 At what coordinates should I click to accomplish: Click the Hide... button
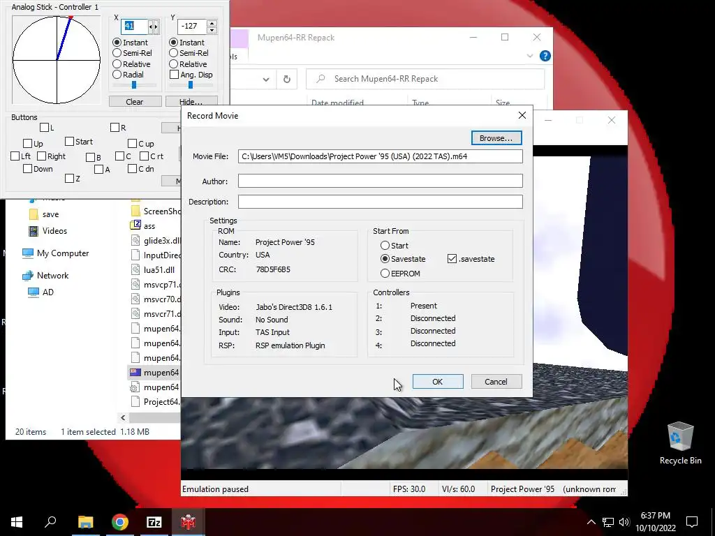click(x=191, y=102)
